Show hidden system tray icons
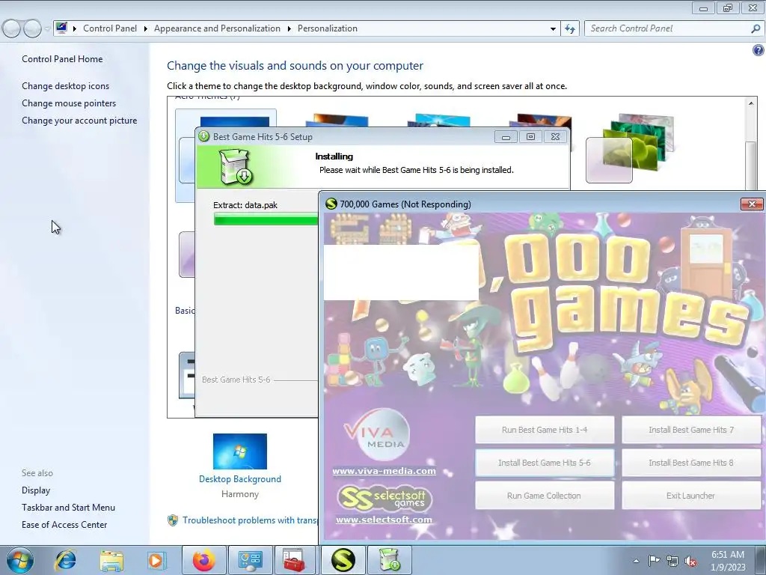The image size is (766, 575). coord(636,561)
